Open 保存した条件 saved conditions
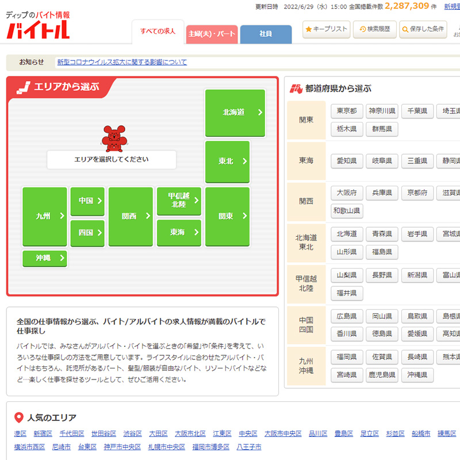This screenshot has height=460, width=460. 423,29
